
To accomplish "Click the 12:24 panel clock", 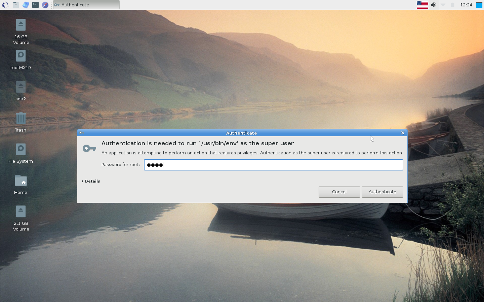I will (466, 5).
